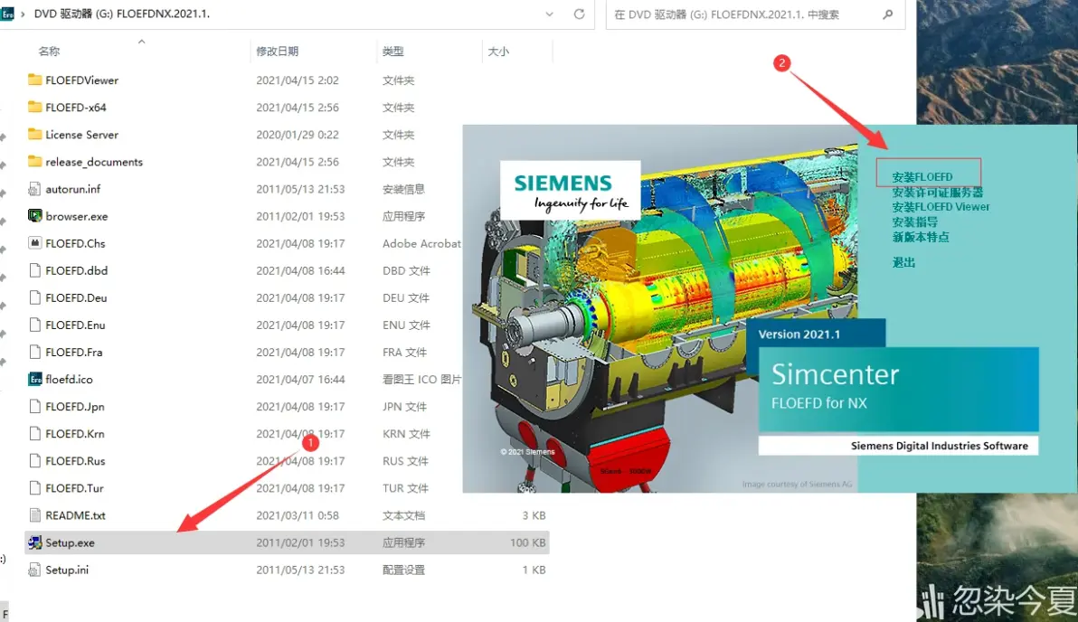Click the date 2021/03/11 0:58
Image resolution: width=1078 pixels, height=622 pixels.
[298, 515]
